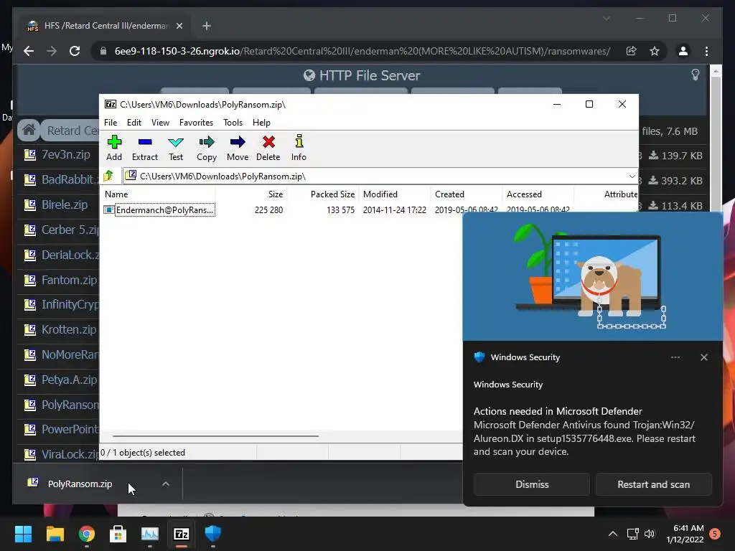Extract files using the Extract toolbar icon
The image size is (735, 551).
(145, 148)
